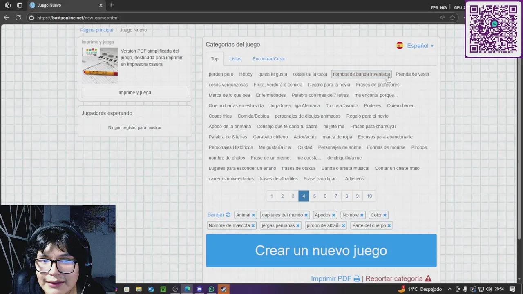Refresh the browser page
This screenshot has width=523, height=294.
[18, 18]
